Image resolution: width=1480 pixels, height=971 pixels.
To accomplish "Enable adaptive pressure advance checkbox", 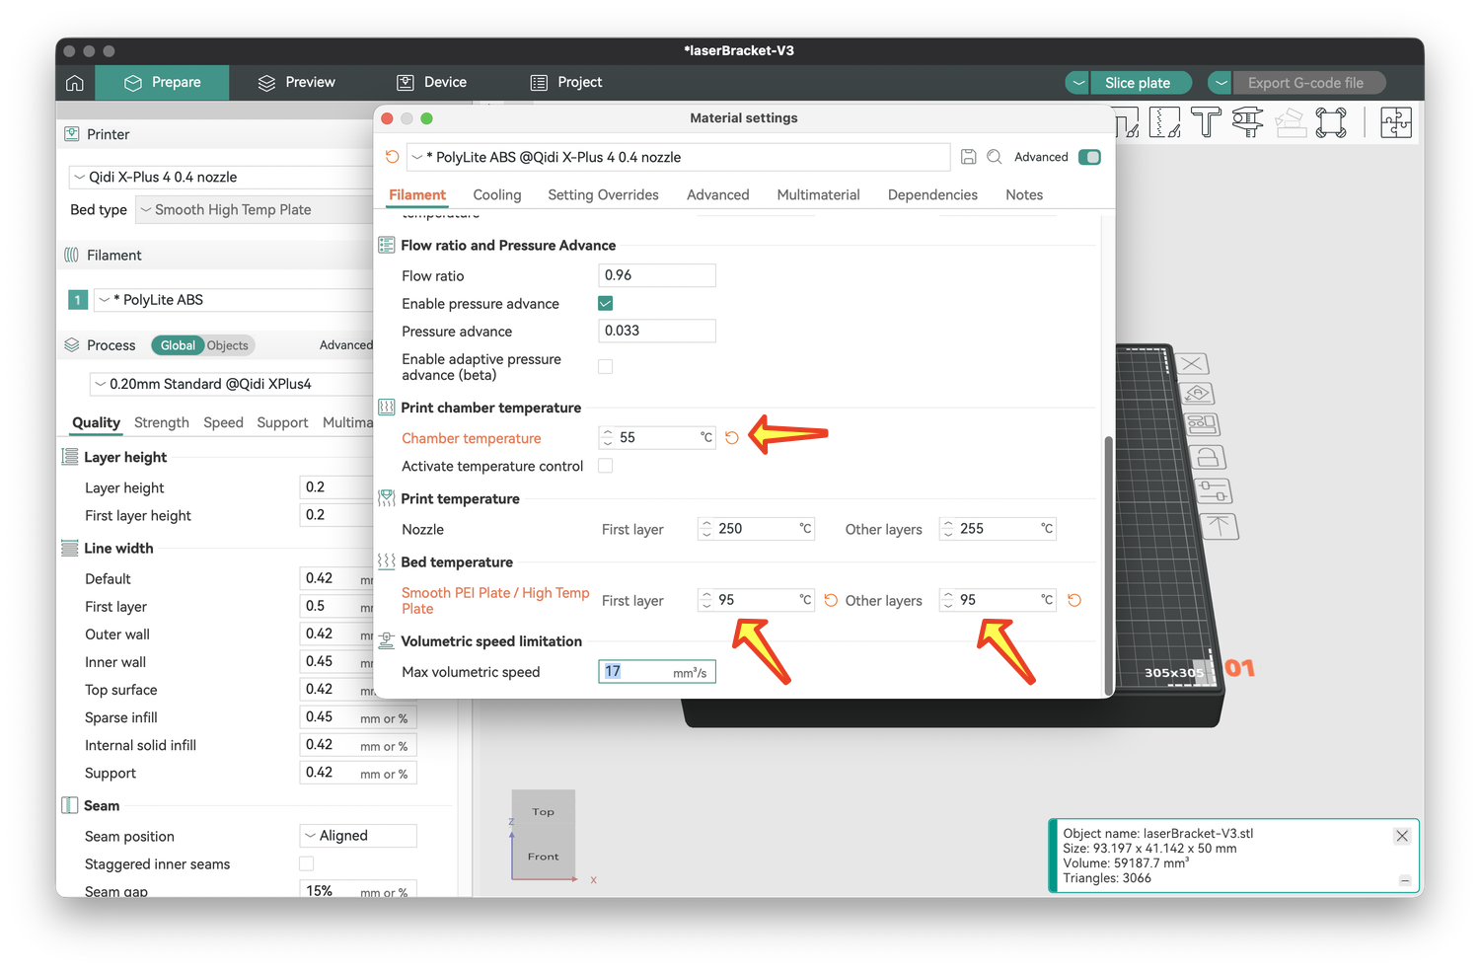I will click(606, 367).
